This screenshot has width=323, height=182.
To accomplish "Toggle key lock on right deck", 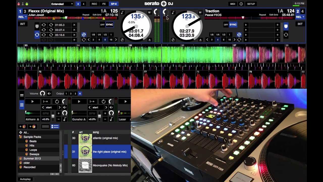I will [173, 13].
